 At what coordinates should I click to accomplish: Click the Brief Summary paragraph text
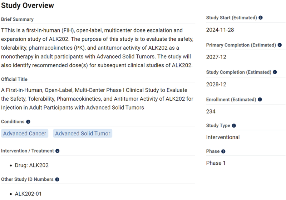pyautogui.click(x=97, y=48)
